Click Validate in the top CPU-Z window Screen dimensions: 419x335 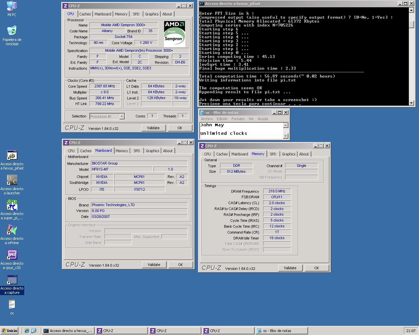point(154,128)
